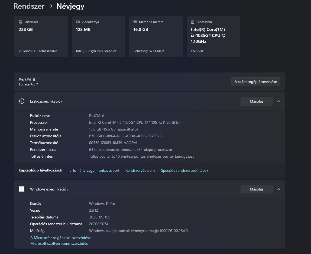Open A Microsoft szolgáltatási szerződése link
This screenshot has width=311, height=254.
60,238
